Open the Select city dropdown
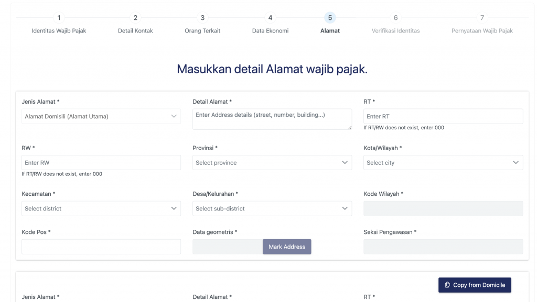The height and width of the screenshot is (302, 537). pyautogui.click(x=443, y=163)
